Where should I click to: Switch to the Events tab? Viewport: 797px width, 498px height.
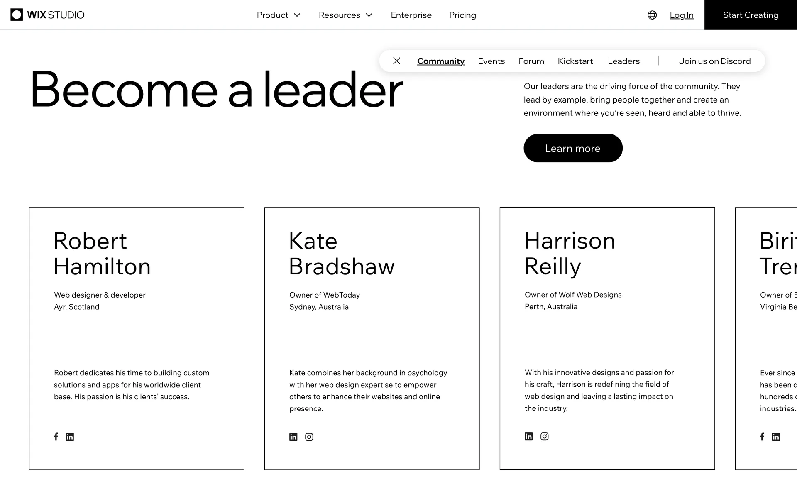(x=491, y=61)
